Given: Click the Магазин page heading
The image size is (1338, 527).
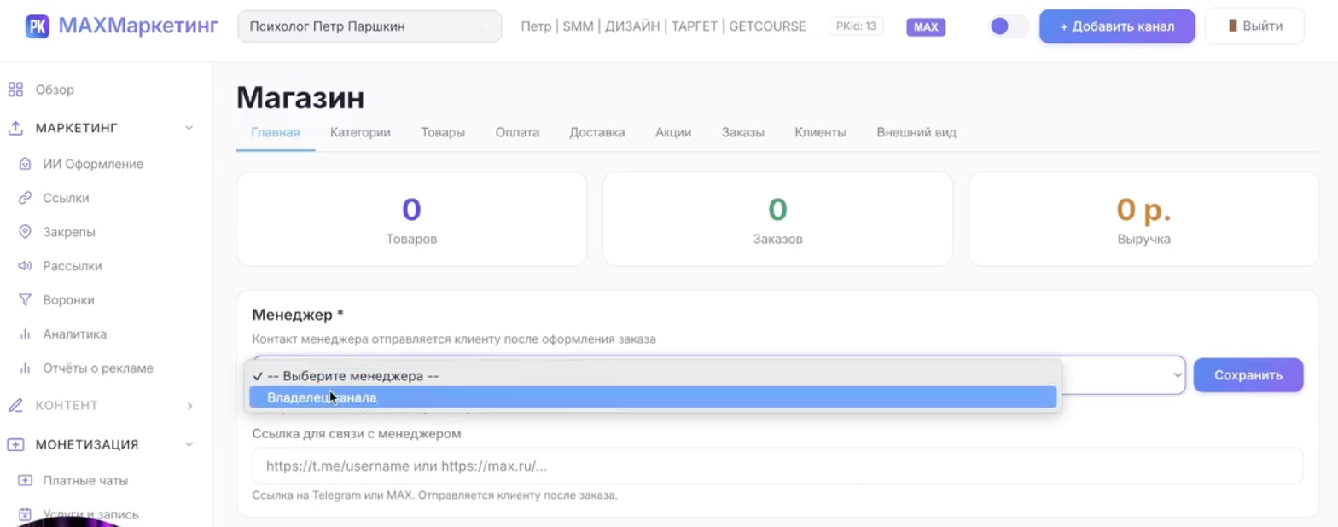Looking at the screenshot, I should [300, 98].
